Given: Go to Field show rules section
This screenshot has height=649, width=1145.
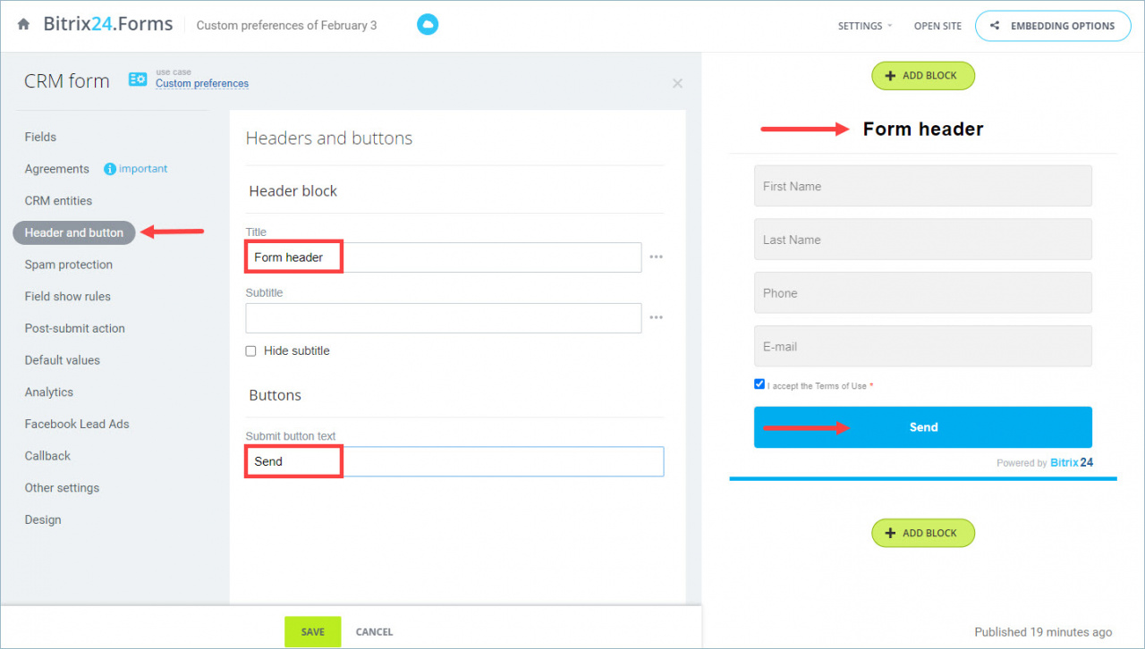Looking at the screenshot, I should (x=68, y=297).
